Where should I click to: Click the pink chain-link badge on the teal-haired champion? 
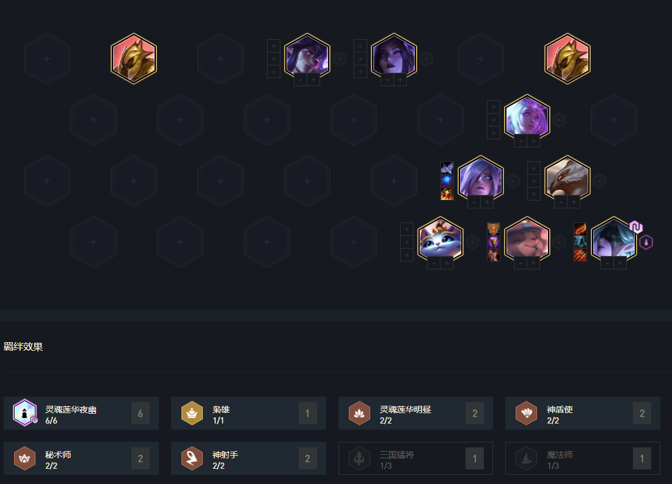point(636,227)
